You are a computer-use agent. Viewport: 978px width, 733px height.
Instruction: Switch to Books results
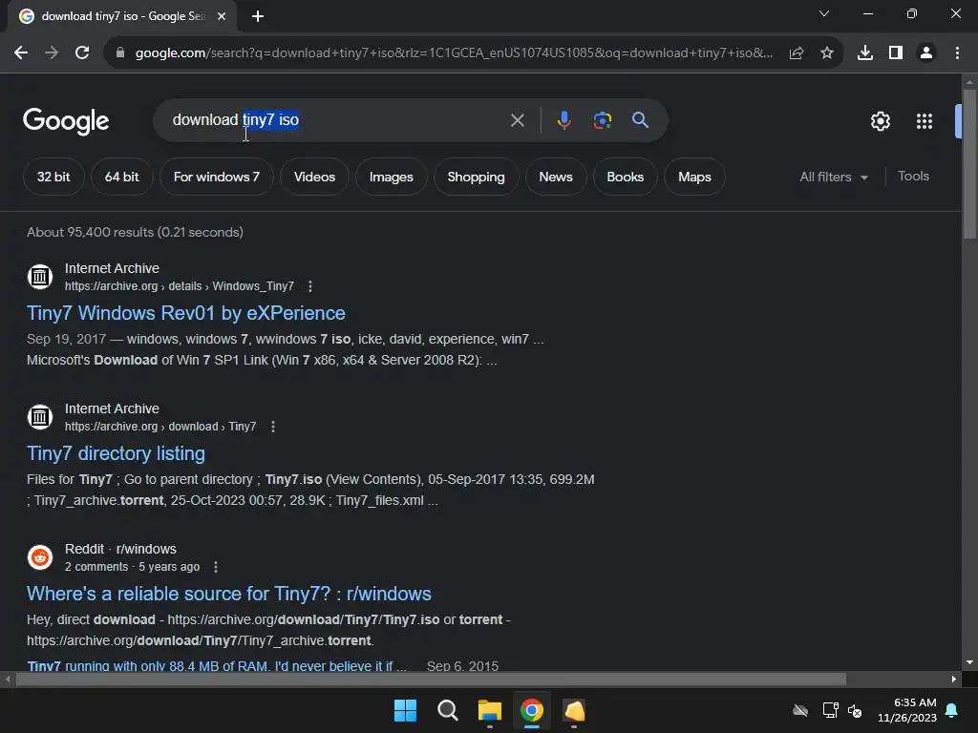(625, 177)
